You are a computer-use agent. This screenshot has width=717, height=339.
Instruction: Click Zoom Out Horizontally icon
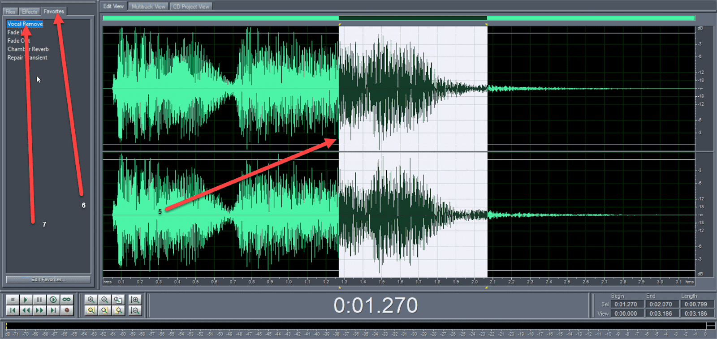[104, 300]
